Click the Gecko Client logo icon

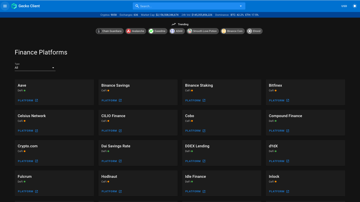14,6
